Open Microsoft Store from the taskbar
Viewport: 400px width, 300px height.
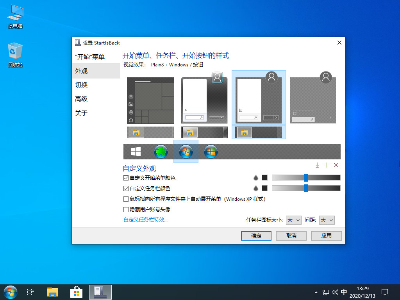click(76, 292)
